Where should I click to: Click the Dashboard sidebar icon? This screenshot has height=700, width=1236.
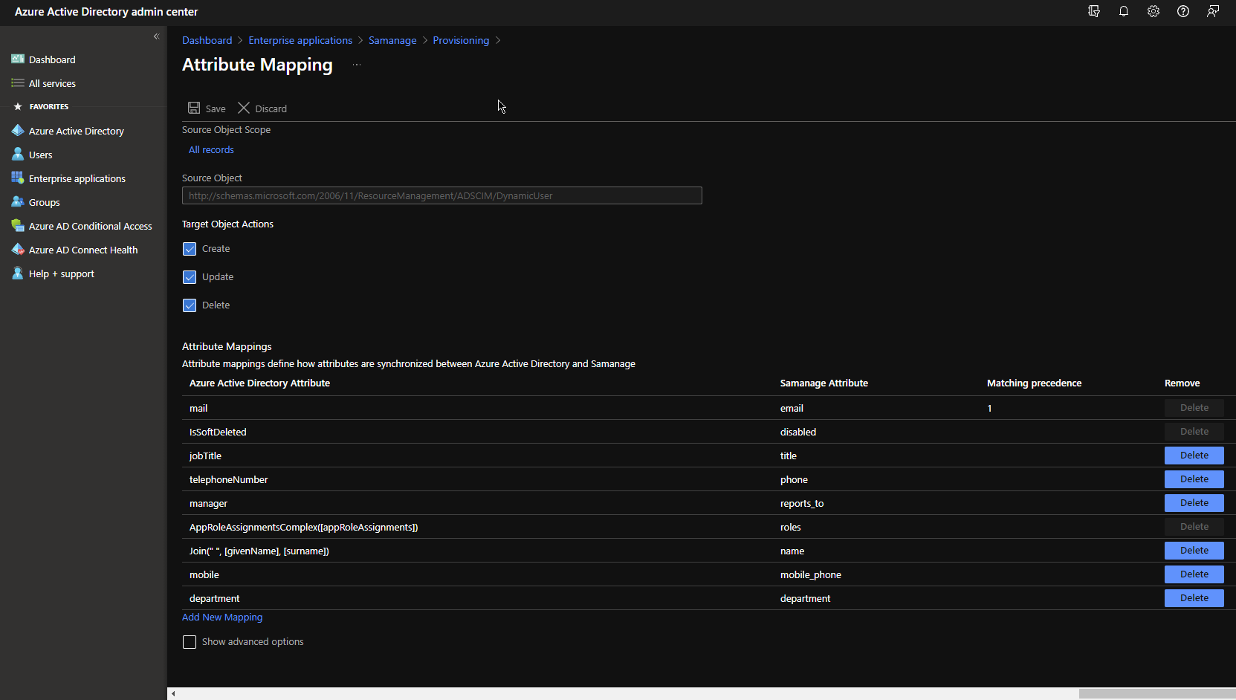point(18,59)
